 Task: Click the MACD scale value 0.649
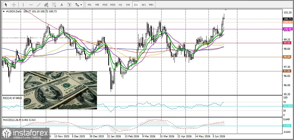click(x=287, y=120)
